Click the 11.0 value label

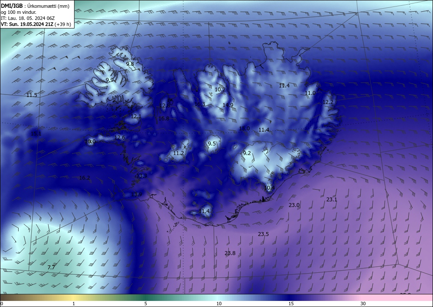[x=310, y=93]
